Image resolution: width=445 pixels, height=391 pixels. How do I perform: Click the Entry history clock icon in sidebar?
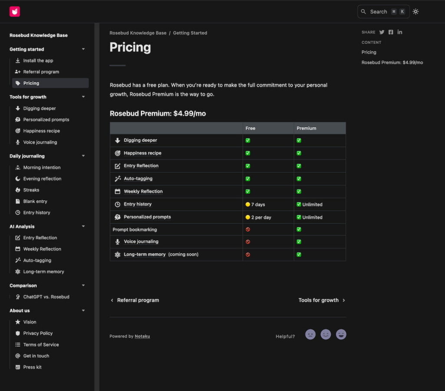point(17,212)
